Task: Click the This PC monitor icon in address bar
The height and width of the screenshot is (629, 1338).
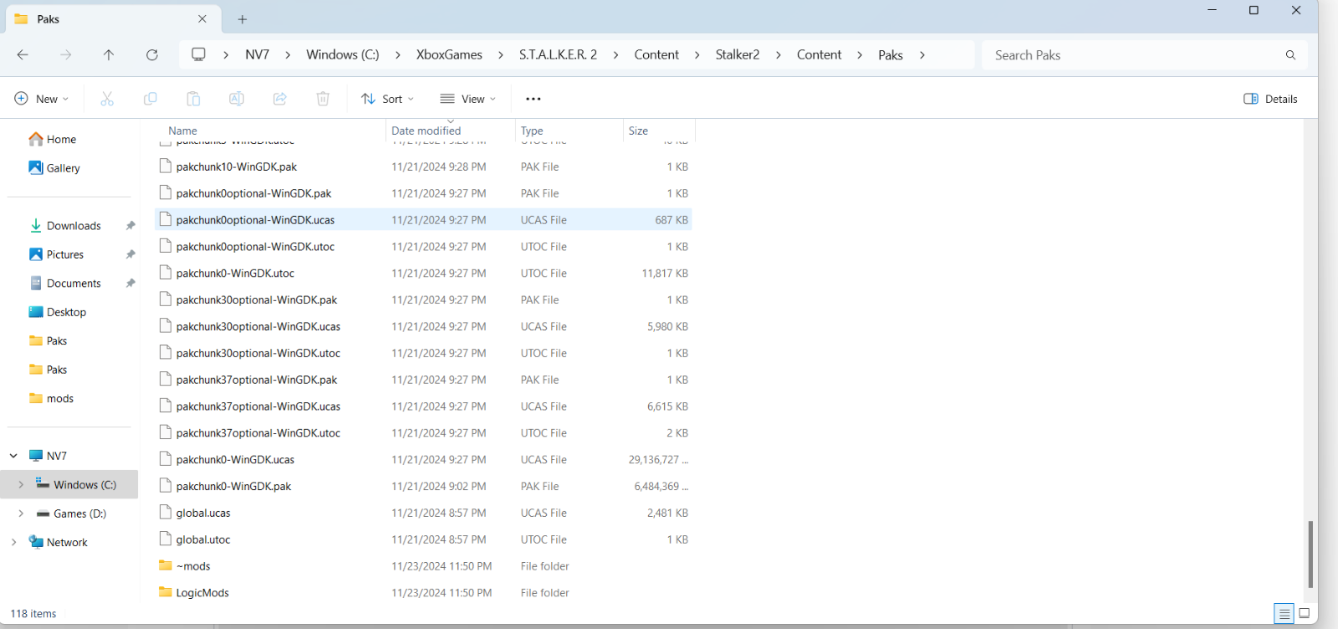Action: (198, 54)
